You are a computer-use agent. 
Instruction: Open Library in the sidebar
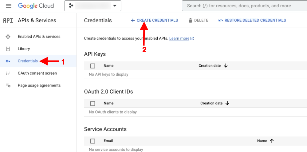click(24, 49)
